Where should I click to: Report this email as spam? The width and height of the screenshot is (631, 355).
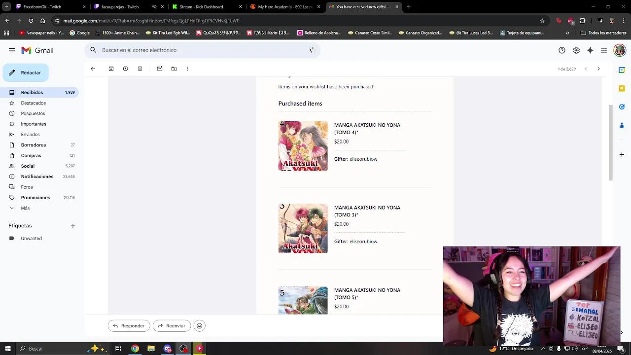[x=125, y=69]
